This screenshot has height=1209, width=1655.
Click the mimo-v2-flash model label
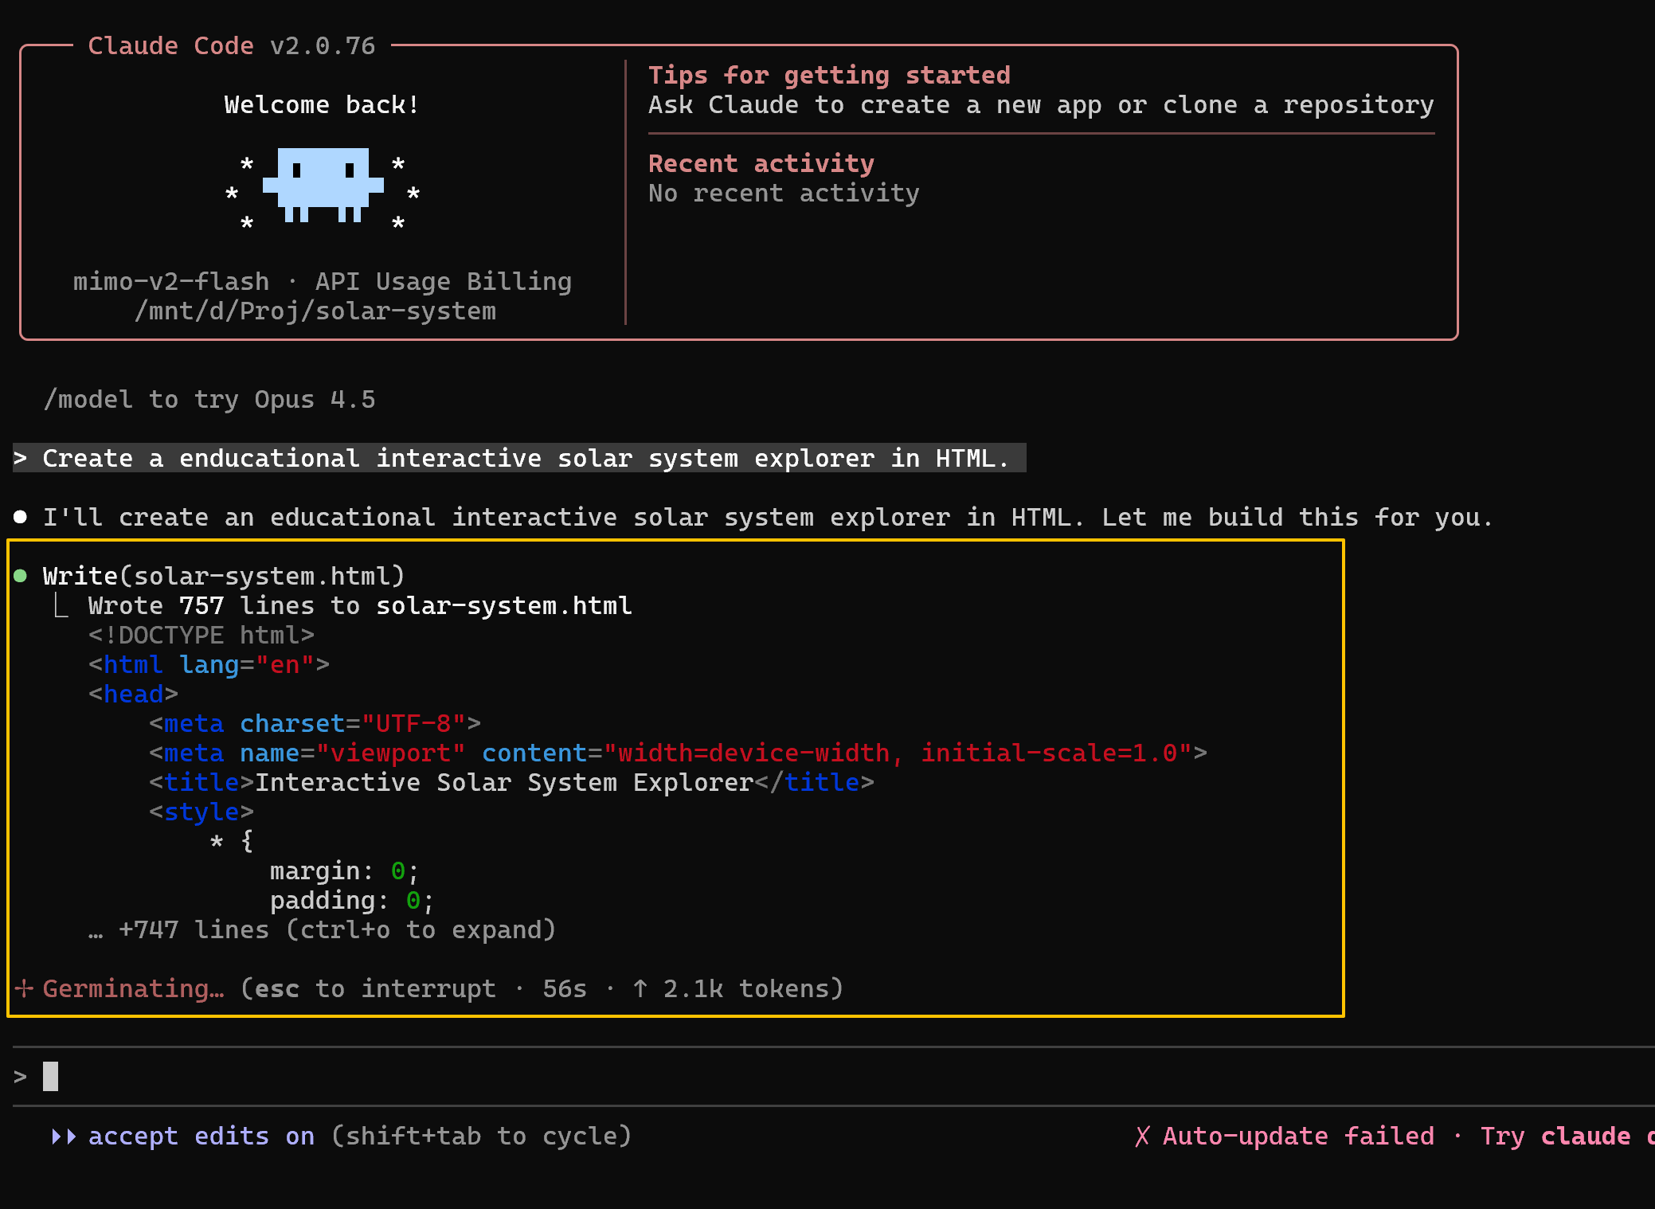coord(171,281)
